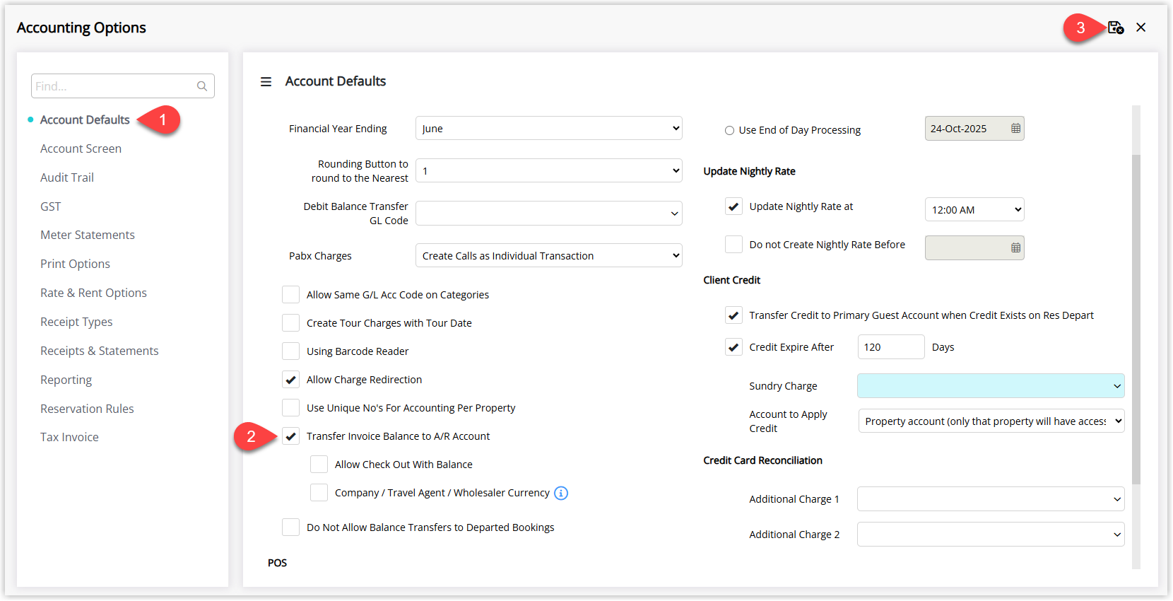Go to the GST section
Image resolution: width=1173 pixels, height=601 pixels.
(x=50, y=206)
